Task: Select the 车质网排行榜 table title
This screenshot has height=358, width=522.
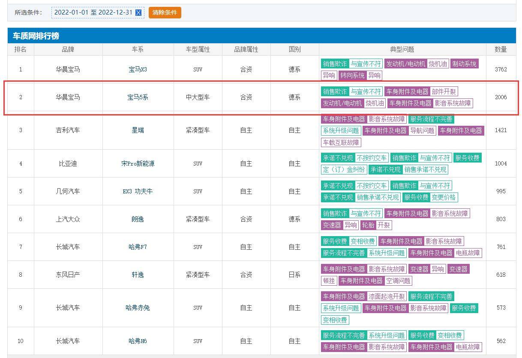Action: pos(36,36)
